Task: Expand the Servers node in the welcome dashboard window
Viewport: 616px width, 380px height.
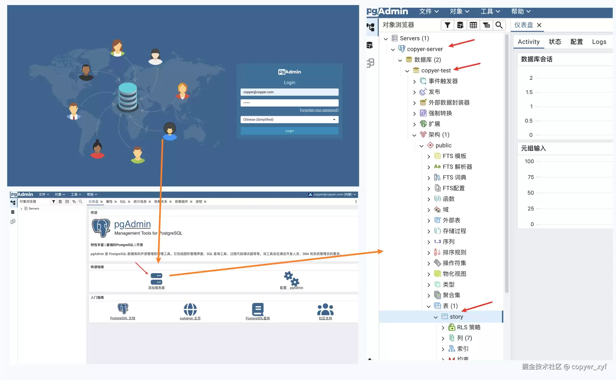Action: point(21,209)
